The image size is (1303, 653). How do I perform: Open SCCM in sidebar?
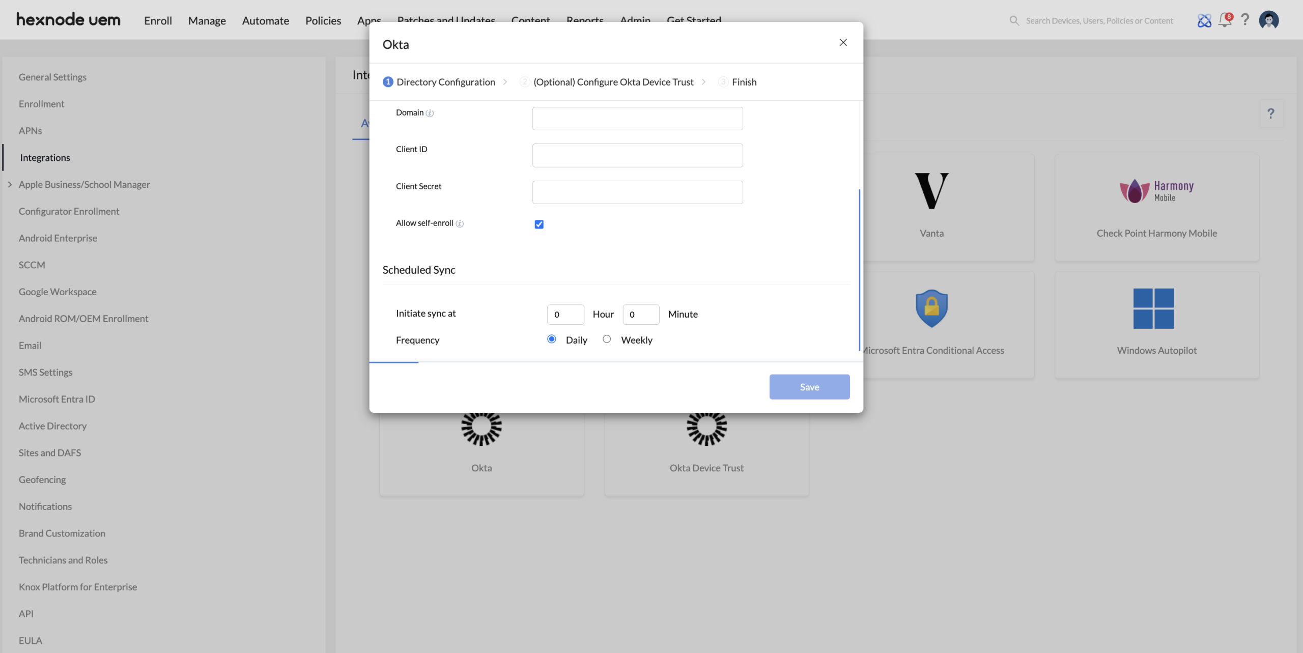point(32,265)
